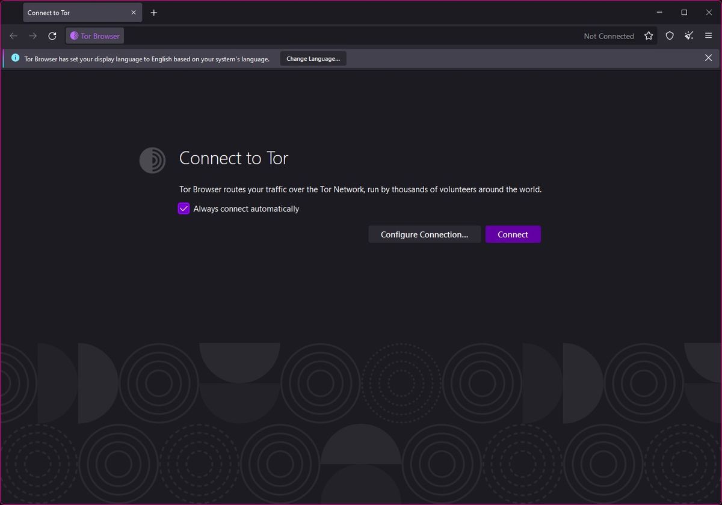Screen dimensions: 722x505
Task: Toggle the automatic connection checkbox off
Action: pyautogui.click(x=184, y=209)
